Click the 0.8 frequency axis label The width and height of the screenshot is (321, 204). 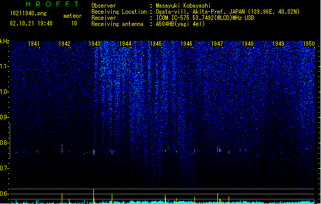pyautogui.click(x=5, y=143)
